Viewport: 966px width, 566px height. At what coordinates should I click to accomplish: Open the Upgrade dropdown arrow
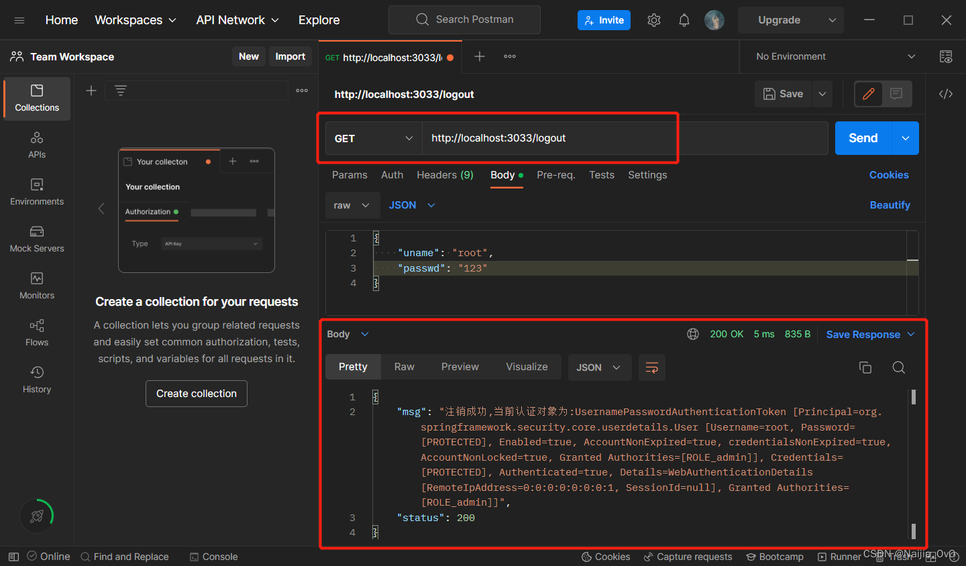coord(833,20)
